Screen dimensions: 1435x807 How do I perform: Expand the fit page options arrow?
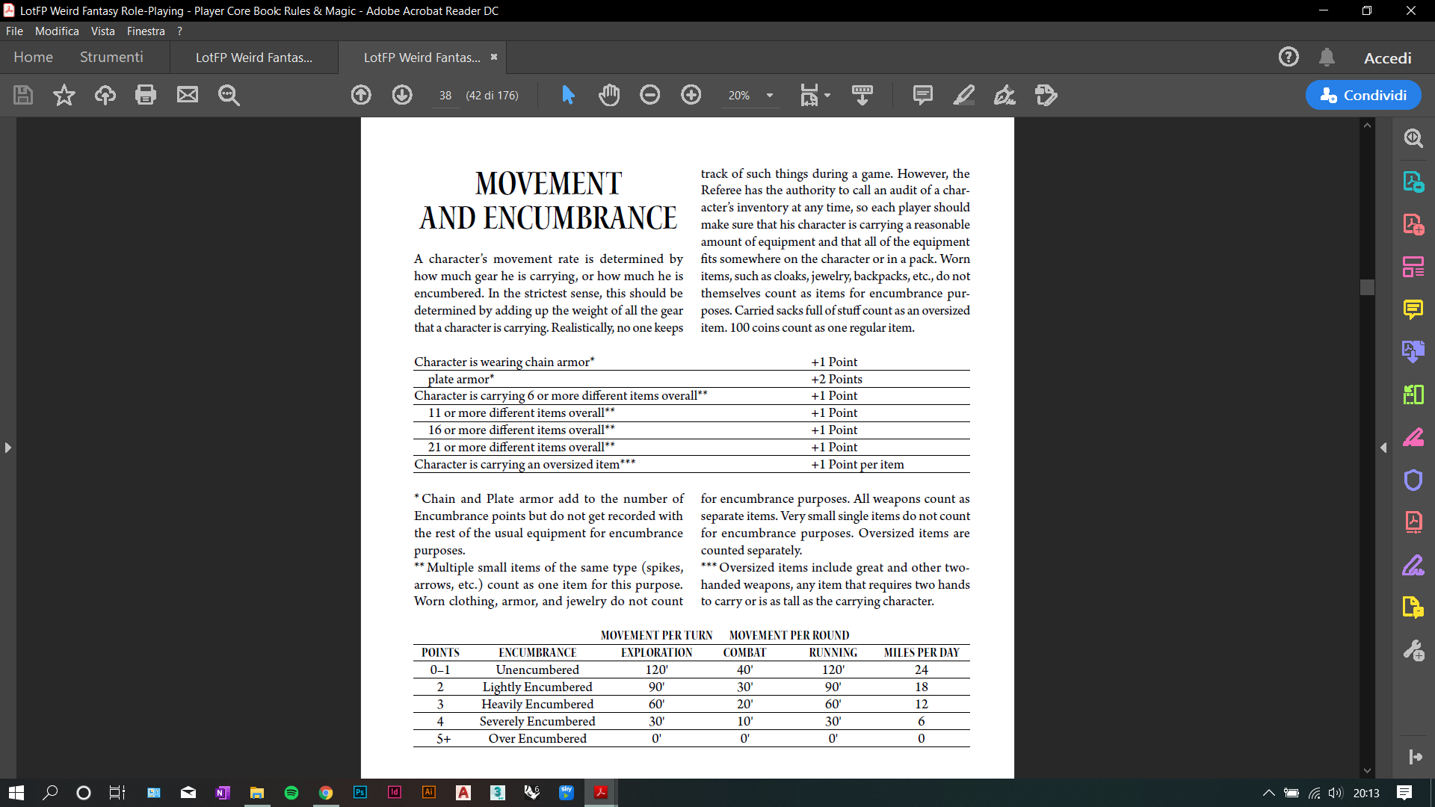coord(827,96)
